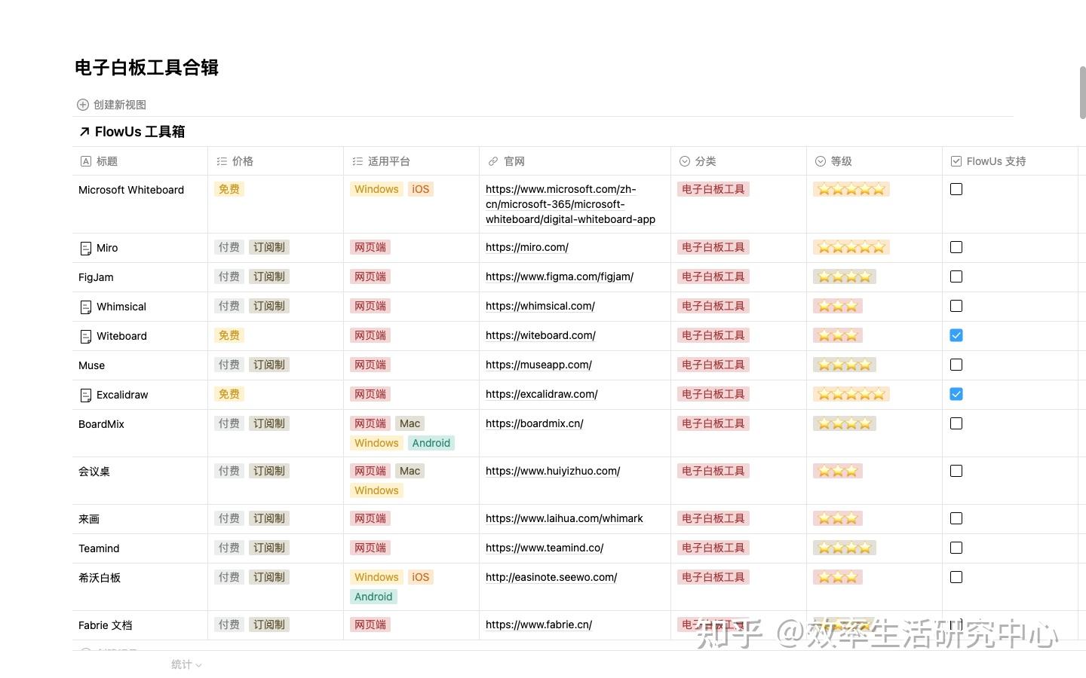This screenshot has width=1086, height=678.
Task: Click the vertical scrollbar on the right
Action: (x=1082, y=92)
